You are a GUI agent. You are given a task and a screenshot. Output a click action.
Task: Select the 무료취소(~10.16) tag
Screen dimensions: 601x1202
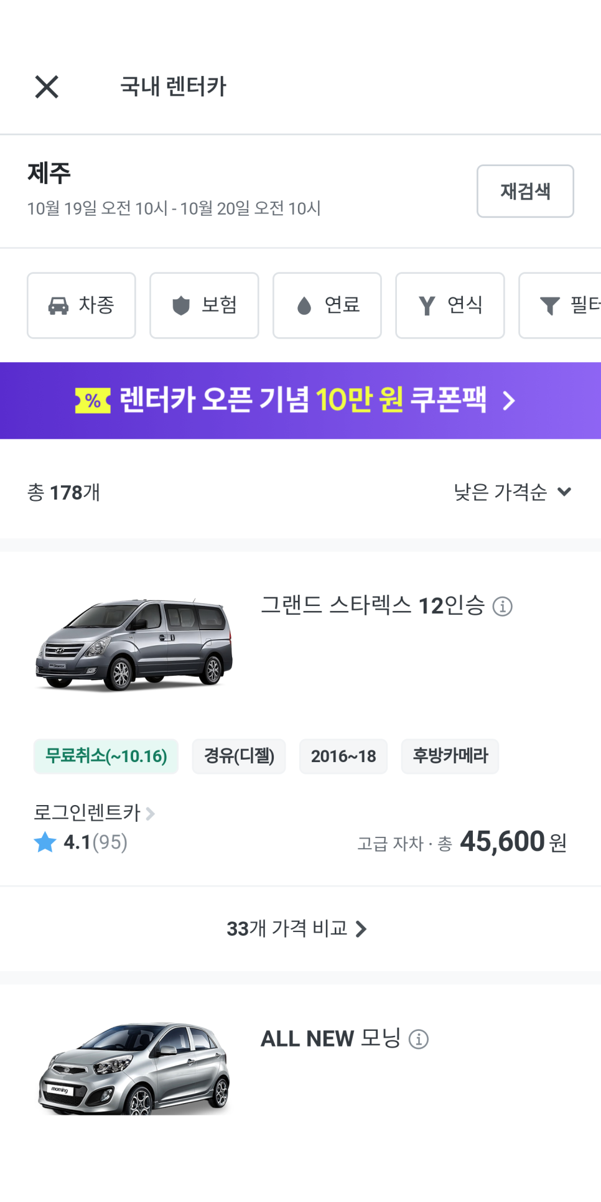tap(106, 757)
